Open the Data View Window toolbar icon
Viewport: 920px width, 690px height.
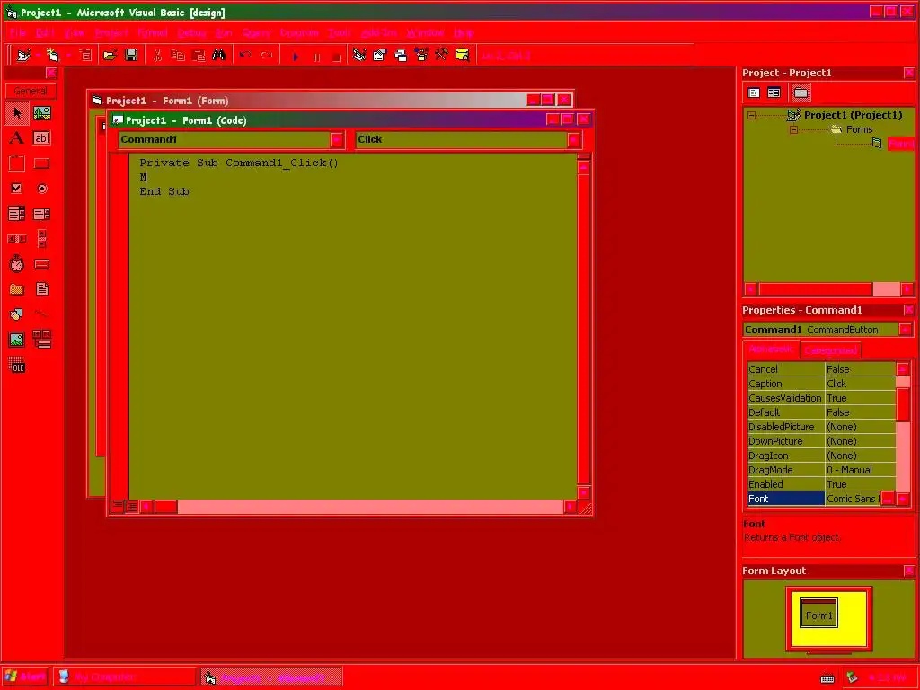pyautogui.click(x=463, y=55)
